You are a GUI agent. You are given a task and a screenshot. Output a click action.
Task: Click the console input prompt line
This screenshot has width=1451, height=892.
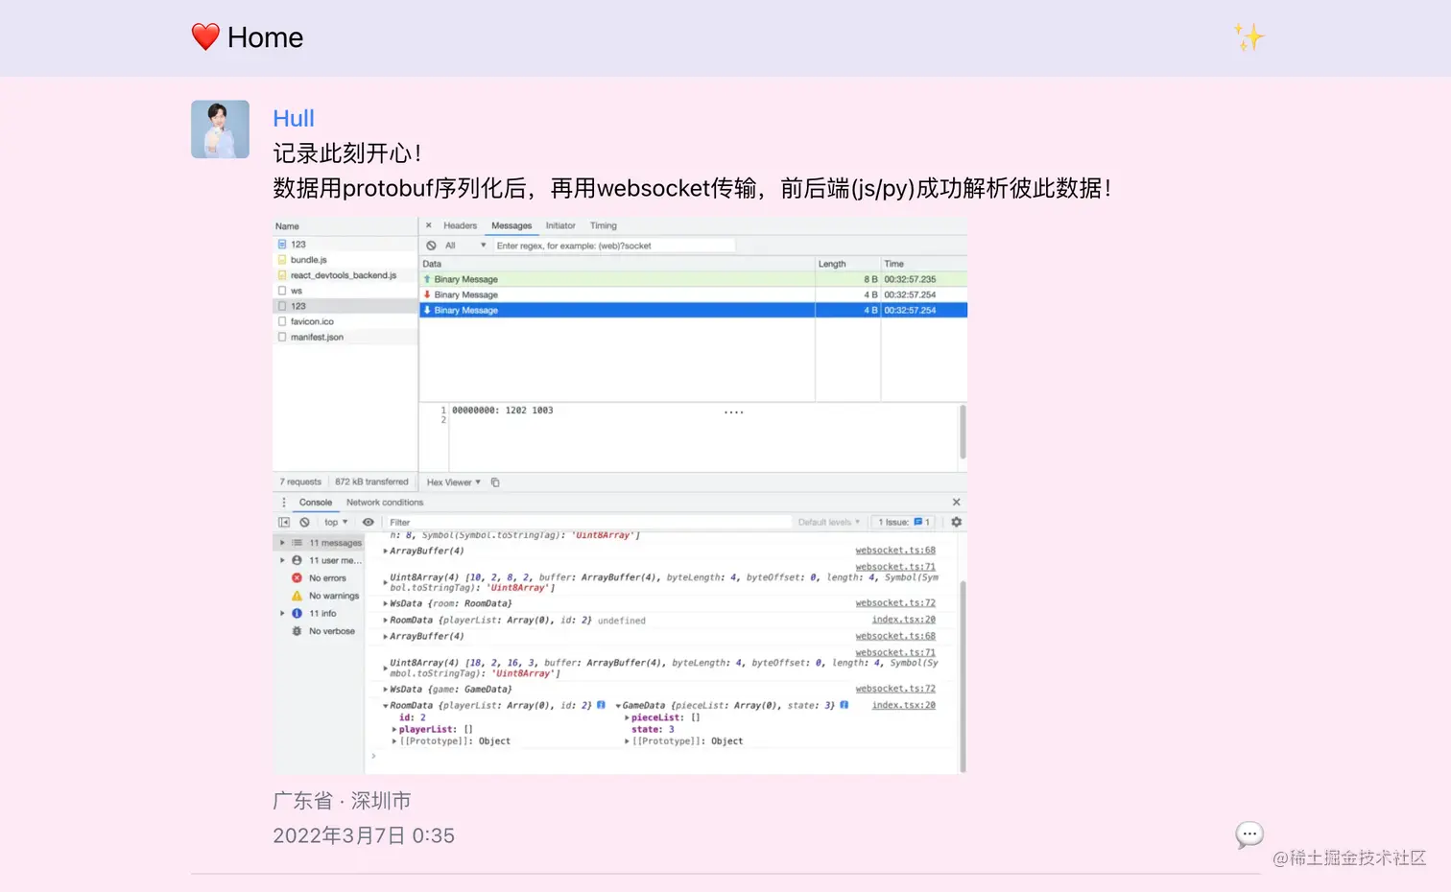click(662, 757)
